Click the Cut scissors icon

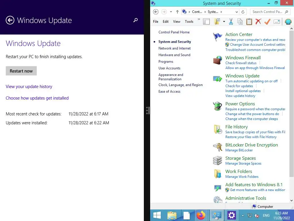(x=231, y=22)
